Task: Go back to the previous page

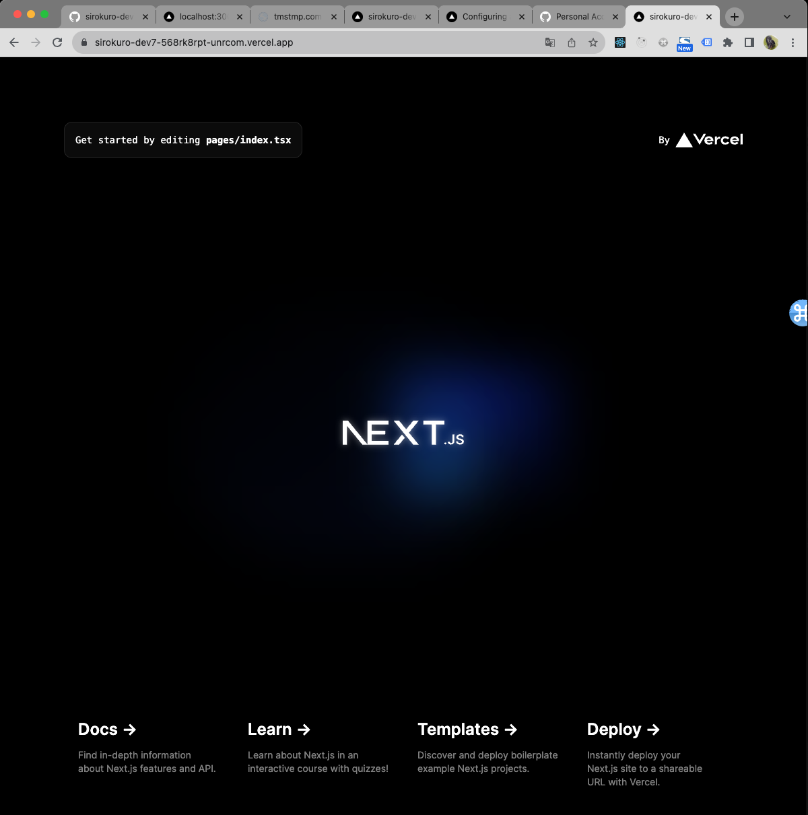Action: click(x=14, y=42)
